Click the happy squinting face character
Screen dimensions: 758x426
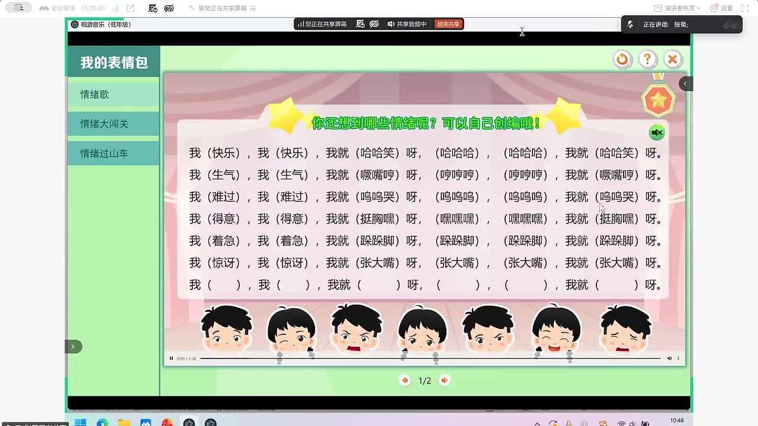[x=555, y=330]
